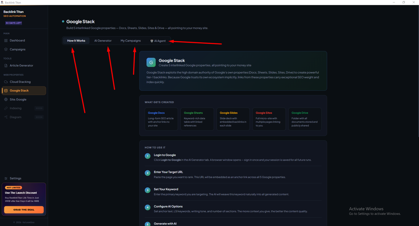Click the SOON badge beside Indexing
Screen dimensions: 419x226
[x=39, y=108]
